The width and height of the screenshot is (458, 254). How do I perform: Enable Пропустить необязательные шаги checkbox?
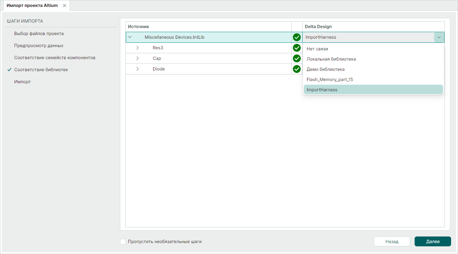pyautogui.click(x=123, y=242)
